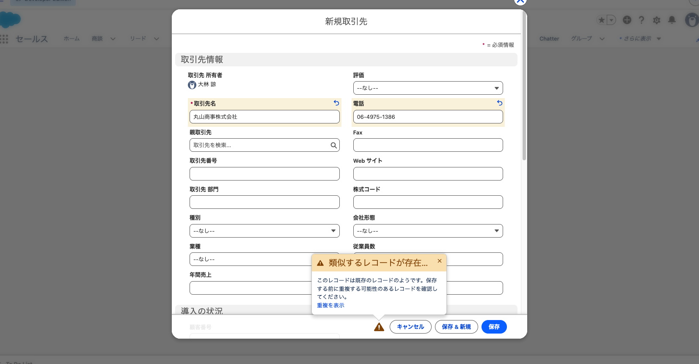Open Favorites star icon
The width and height of the screenshot is (699, 364).
(x=602, y=20)
